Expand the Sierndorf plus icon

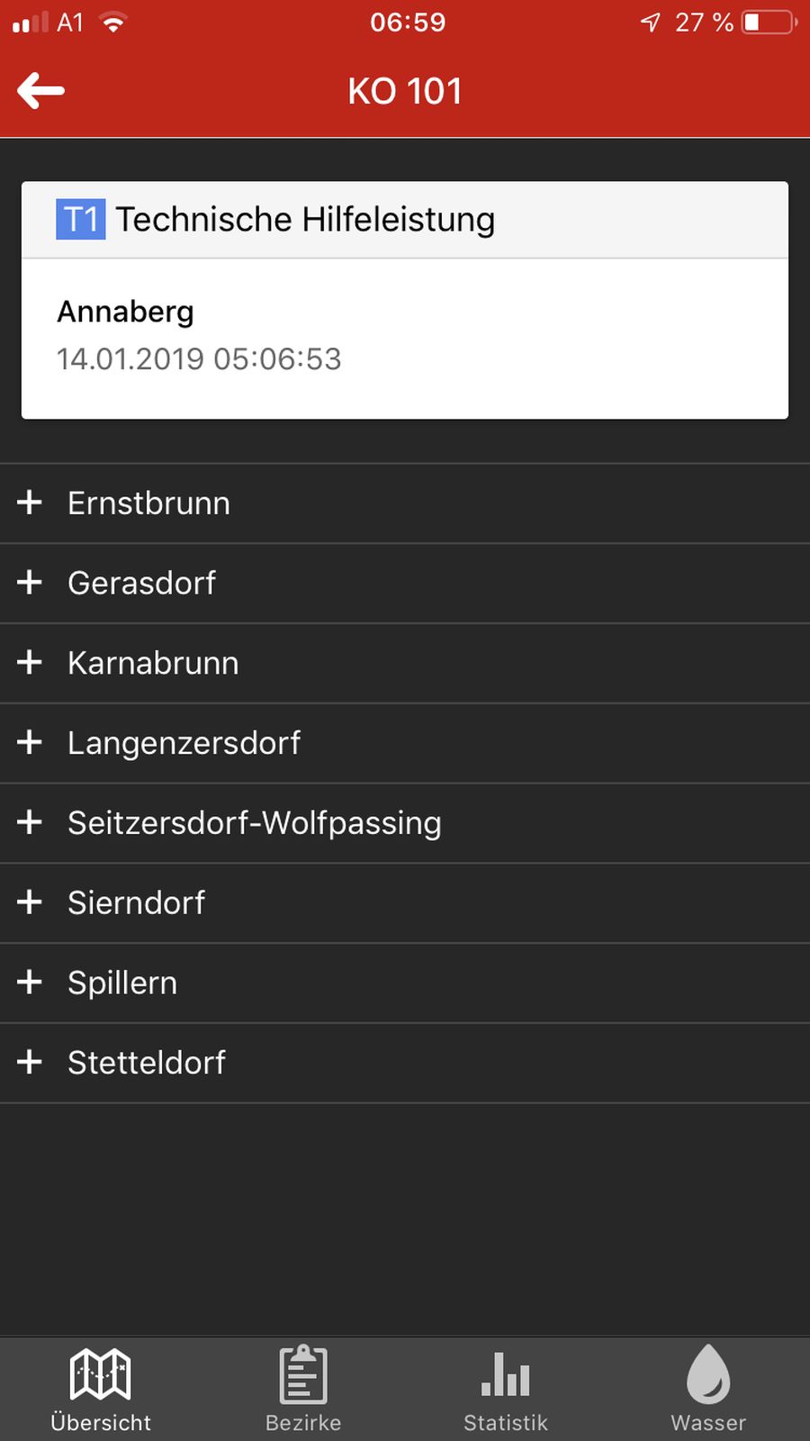tap(30, 902)
